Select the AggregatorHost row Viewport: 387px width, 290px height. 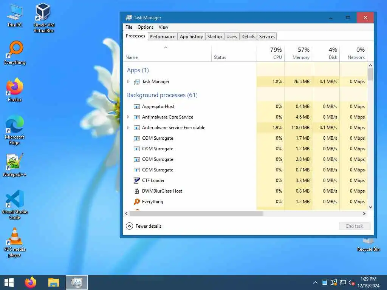click(x=245, y=106)
